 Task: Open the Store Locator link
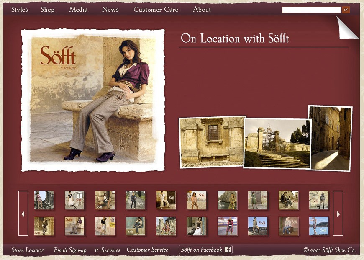28,250
